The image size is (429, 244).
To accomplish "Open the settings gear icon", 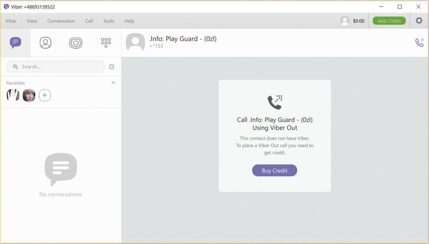I will pyautogui.click(x=419, y=21).
